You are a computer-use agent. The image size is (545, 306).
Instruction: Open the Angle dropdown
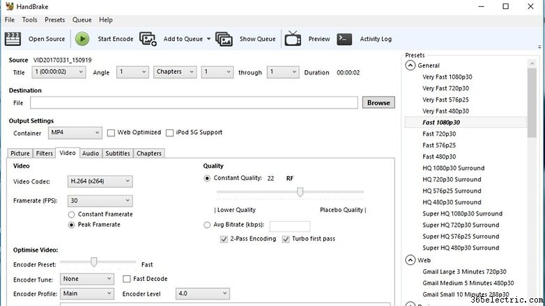pos(132,72)
